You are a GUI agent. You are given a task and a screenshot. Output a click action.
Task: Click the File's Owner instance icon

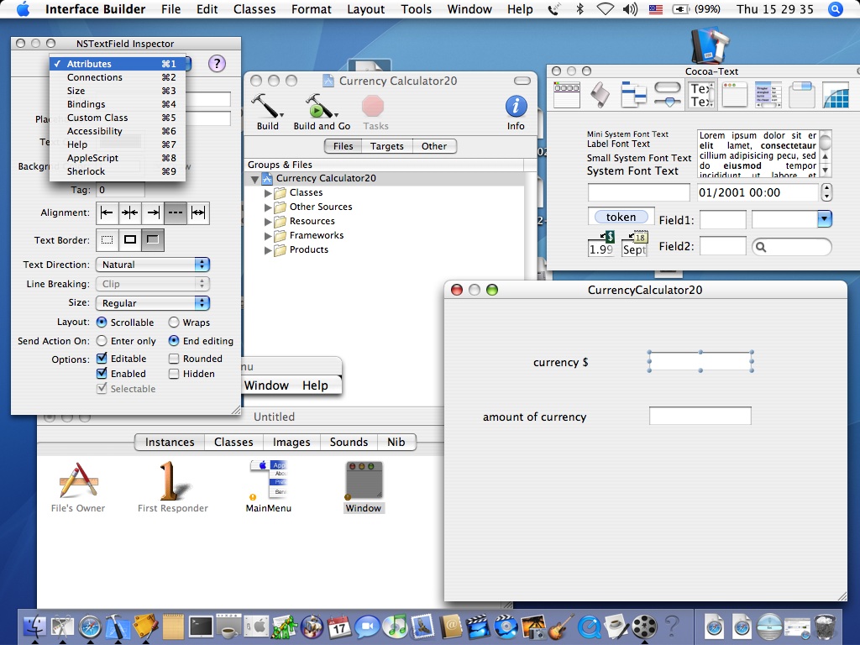pyautogui.click(x=78, y=481)
